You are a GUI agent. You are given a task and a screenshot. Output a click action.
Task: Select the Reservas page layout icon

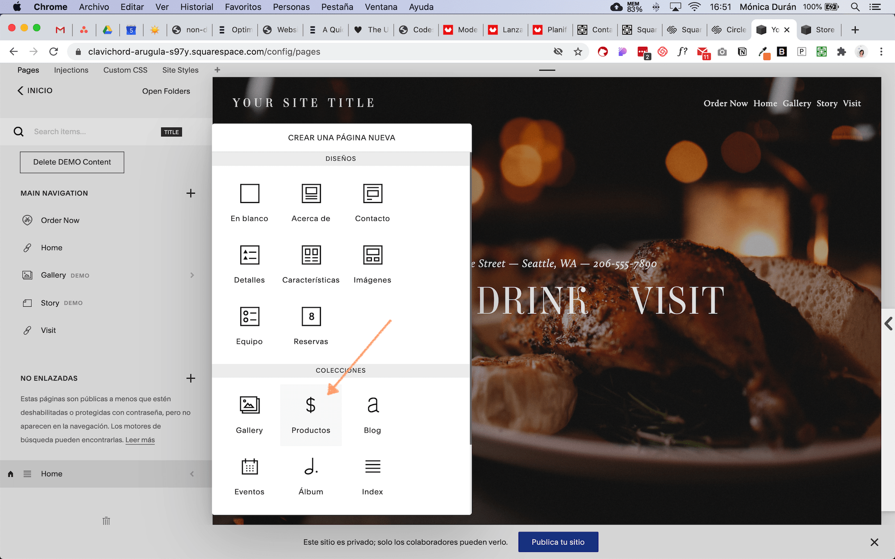311,317
